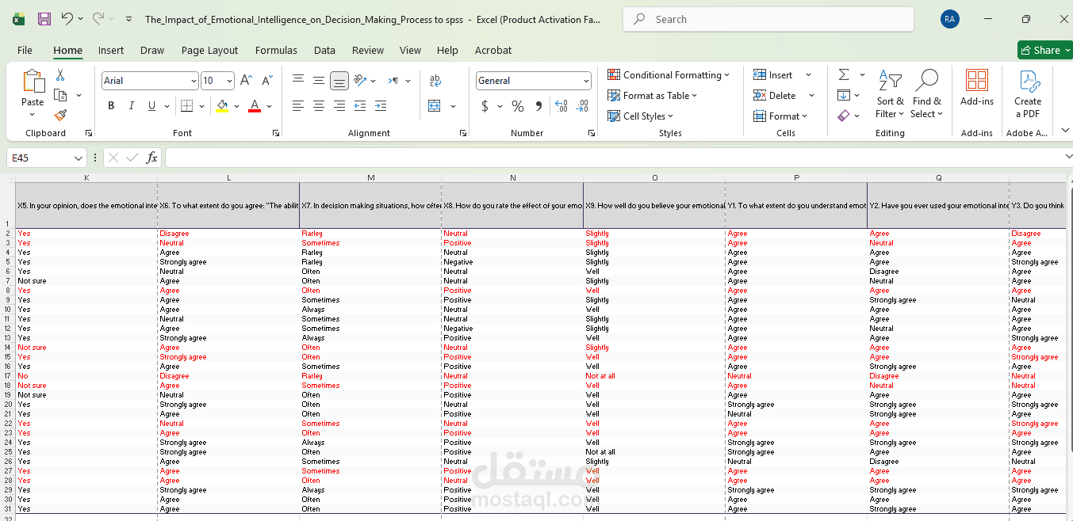Click the Search box in title bar

coord(768,19)
